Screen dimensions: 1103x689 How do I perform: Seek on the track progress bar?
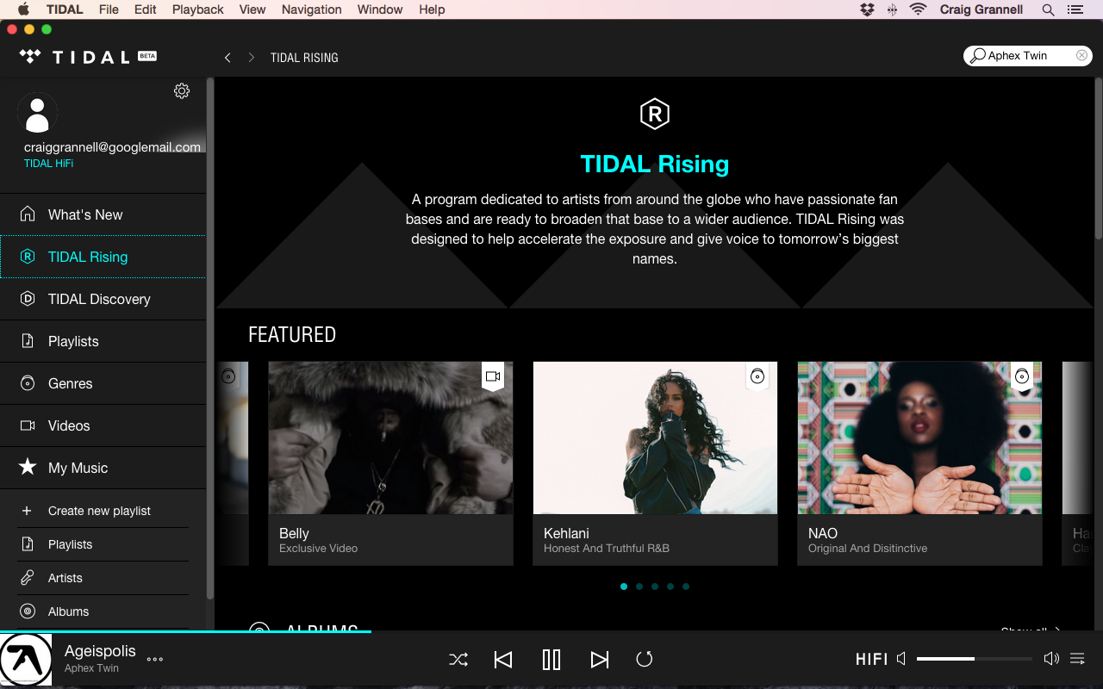pyautogui.click(x=551, y=631)
